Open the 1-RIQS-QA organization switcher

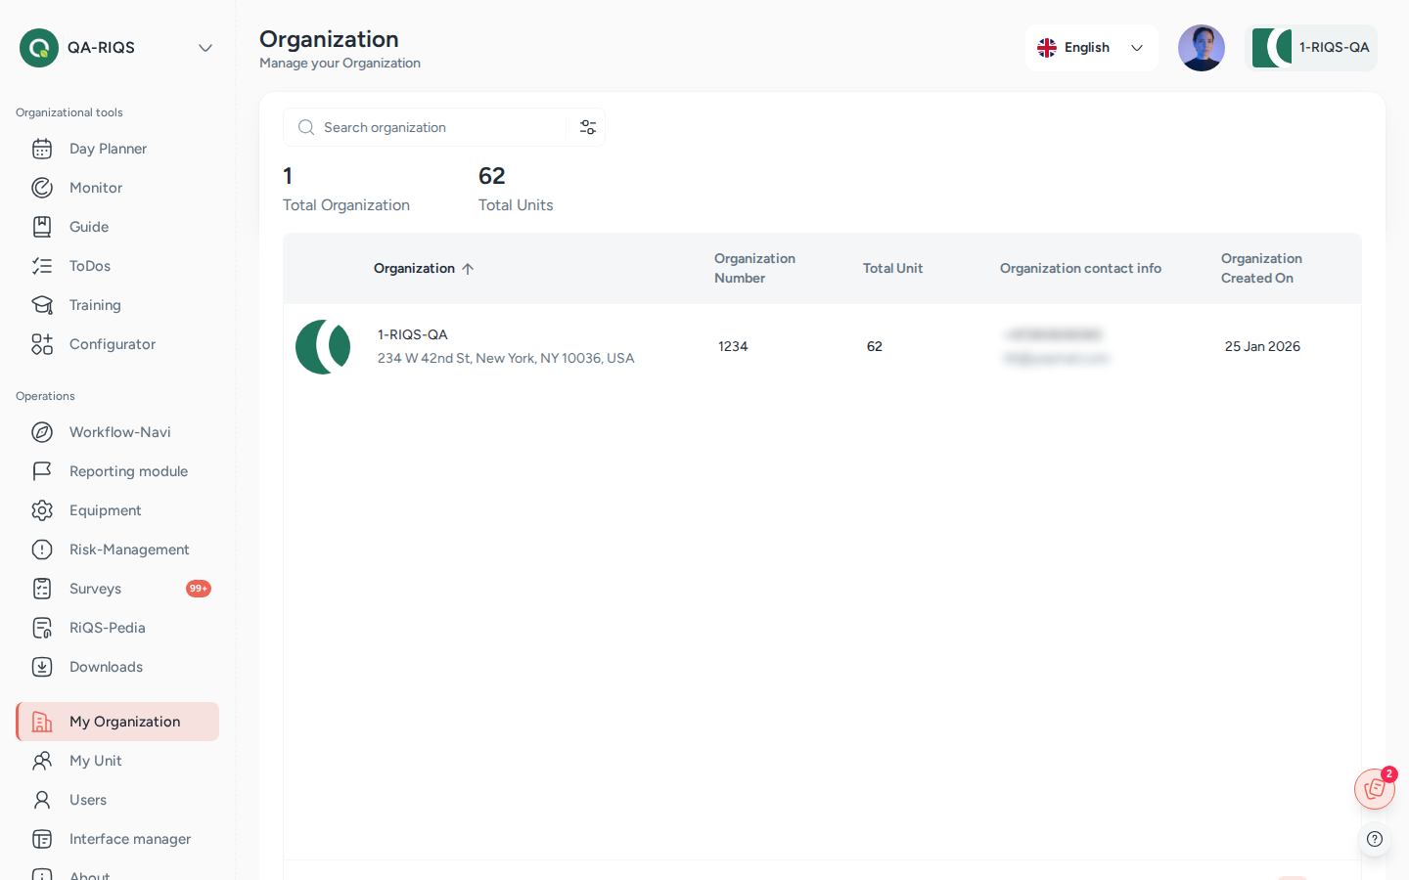[1311, 48]
